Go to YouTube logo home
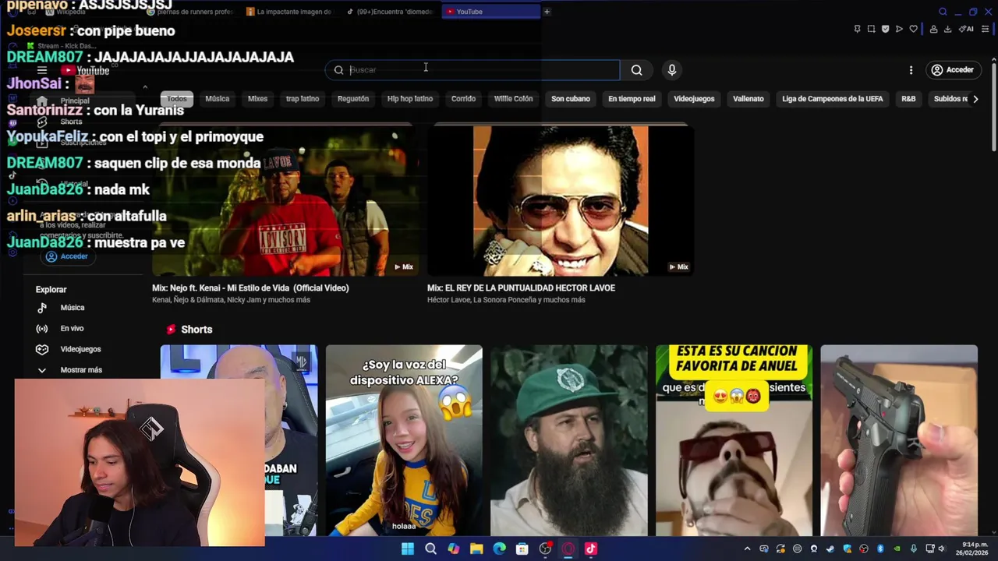 pos(85,70)
